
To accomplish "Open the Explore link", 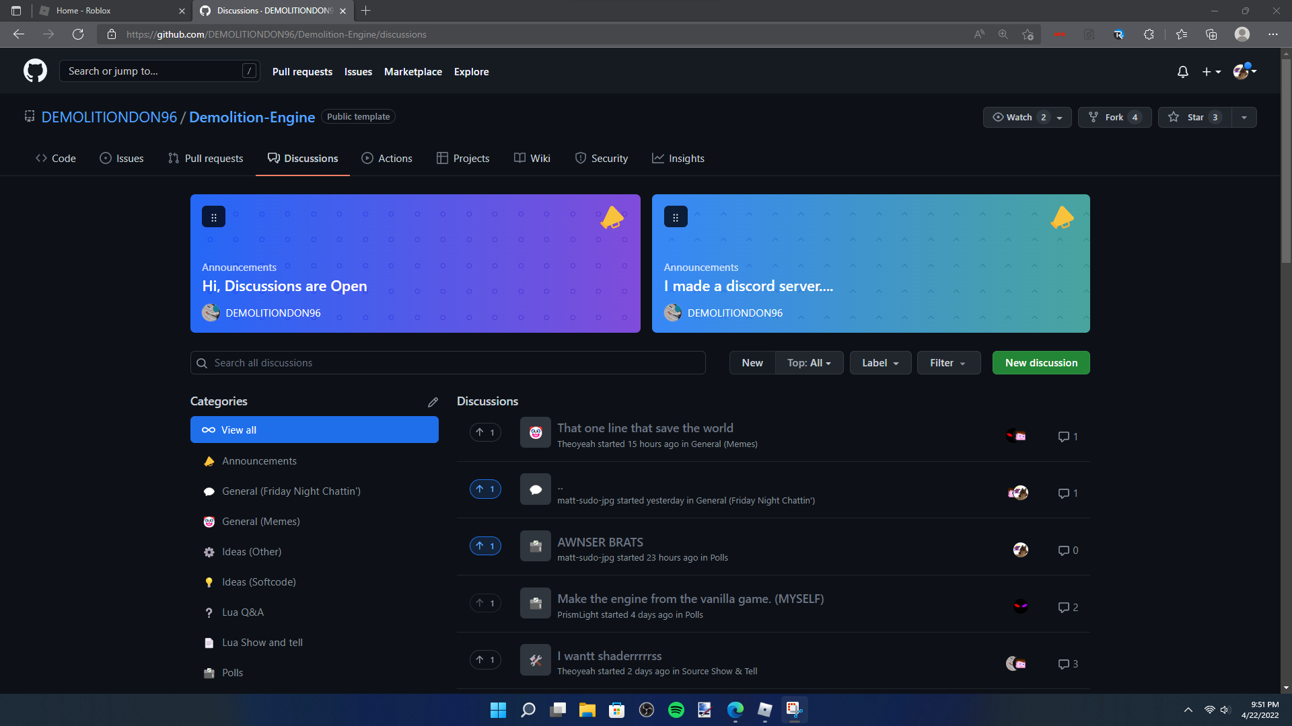I will 471,71.
